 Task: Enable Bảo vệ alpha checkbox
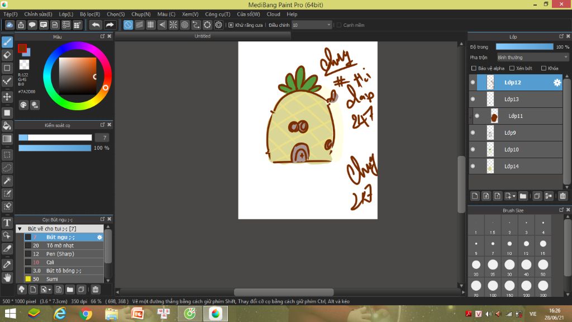474,68
